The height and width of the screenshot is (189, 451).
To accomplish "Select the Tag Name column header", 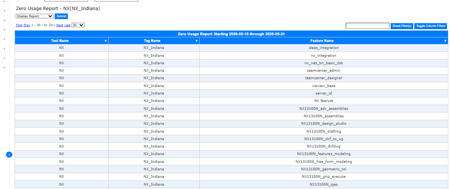I will click(x=154, y=41).
